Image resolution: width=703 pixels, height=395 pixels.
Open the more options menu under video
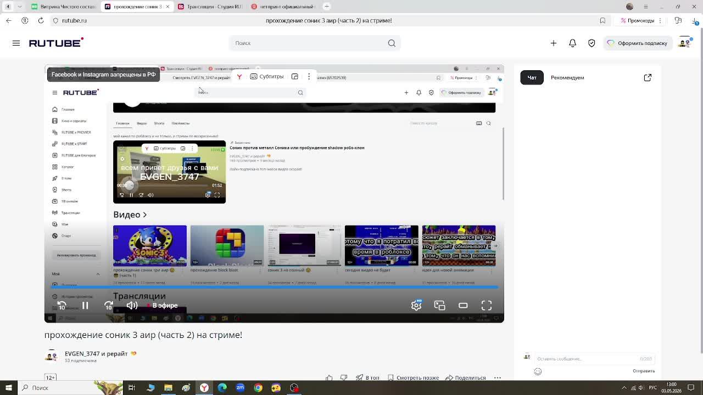(498, 377)
